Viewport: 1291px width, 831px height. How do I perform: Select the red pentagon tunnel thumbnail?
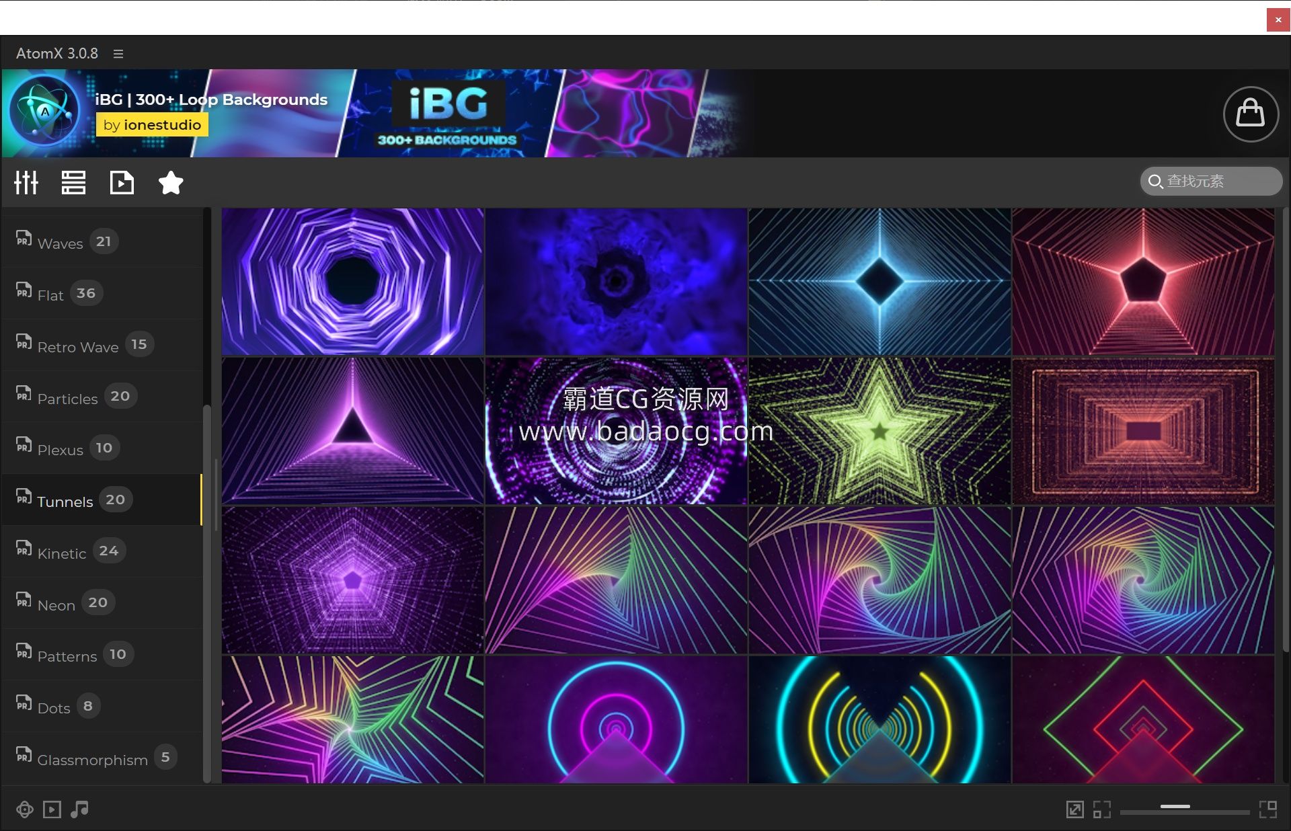[1143, 282]
